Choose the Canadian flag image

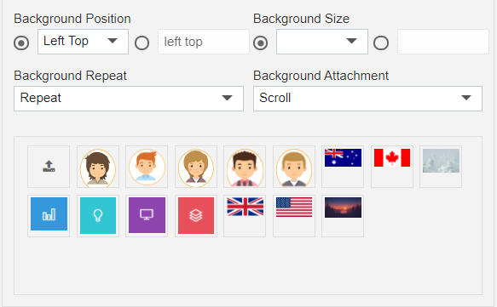(392, 167)
